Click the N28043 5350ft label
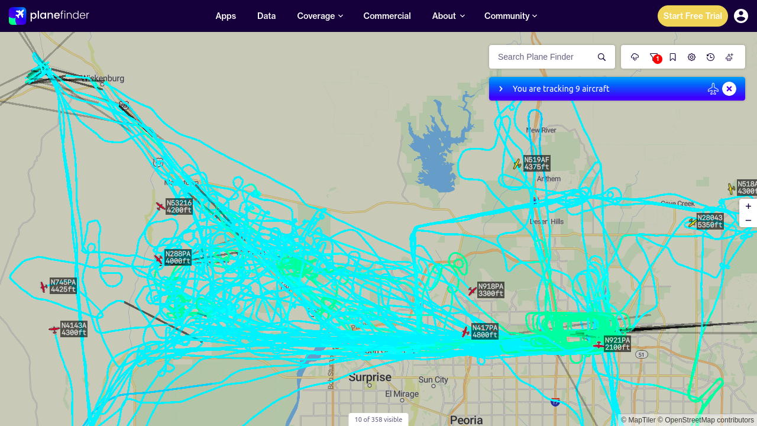This screenshot has height=426, width=757. (x=710, y=221)
